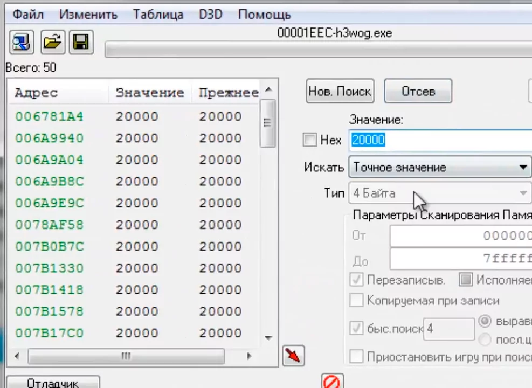Click the scan progress bar
The image size is (532, 388).
point(318,50)
